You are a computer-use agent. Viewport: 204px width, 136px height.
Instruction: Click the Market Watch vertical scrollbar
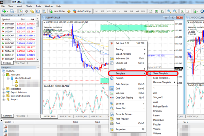coord(37,39)
